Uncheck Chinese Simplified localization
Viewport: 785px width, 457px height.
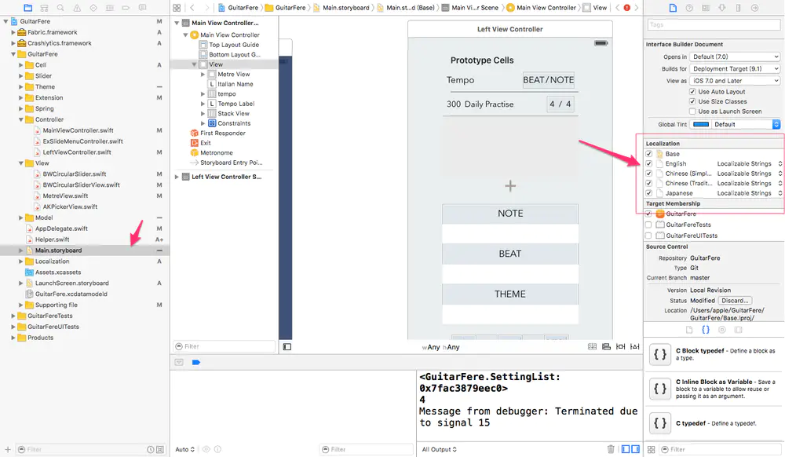pyautogui.click(x=649, y=174)
